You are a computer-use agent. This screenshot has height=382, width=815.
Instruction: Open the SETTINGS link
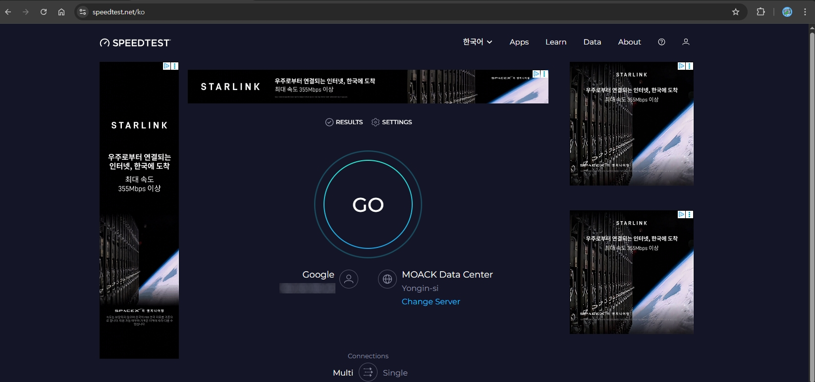click(x=397, y=122)
